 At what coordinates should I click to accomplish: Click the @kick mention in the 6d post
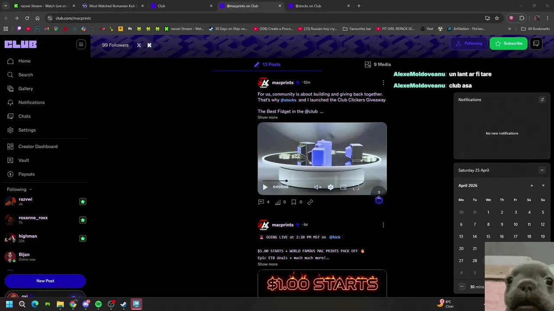pos(335,237)
